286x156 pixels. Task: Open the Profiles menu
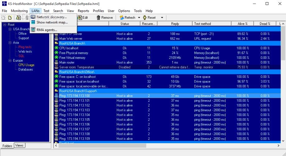coord(98,11)
